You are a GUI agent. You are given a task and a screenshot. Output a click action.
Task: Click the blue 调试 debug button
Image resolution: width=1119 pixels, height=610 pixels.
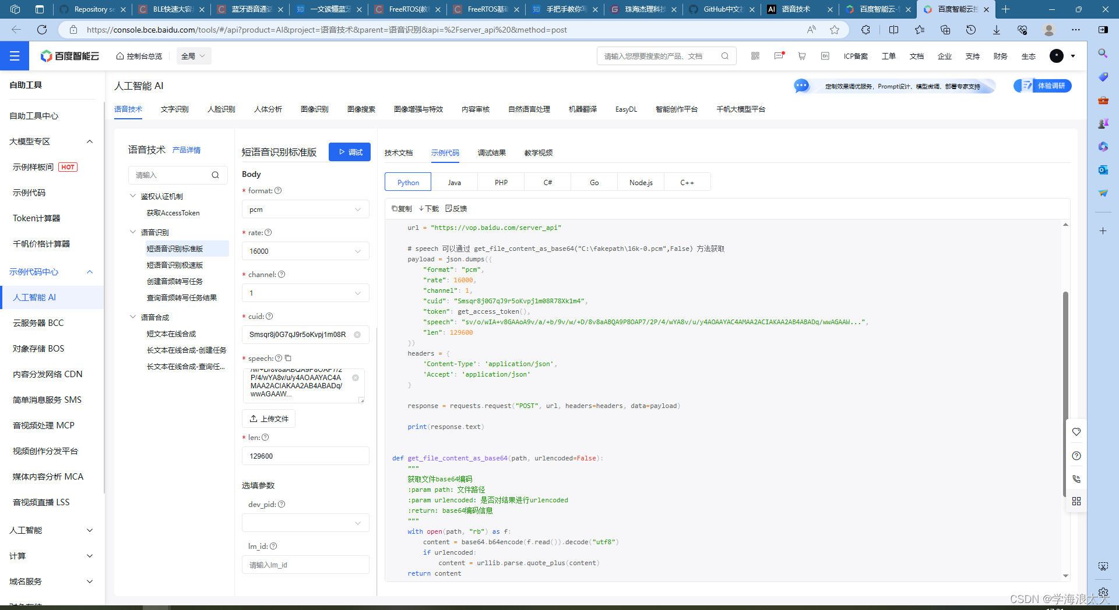(x=350, y=152)
